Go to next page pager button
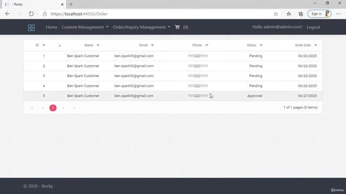The image size is (346, 194). click(64, 108)
